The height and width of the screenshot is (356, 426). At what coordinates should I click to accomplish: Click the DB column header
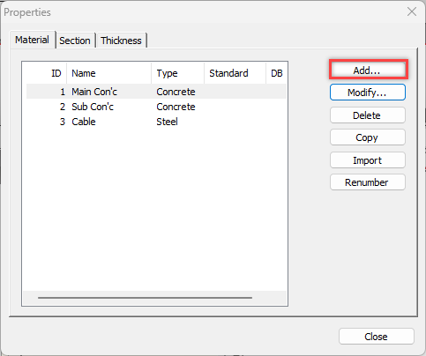pyautogui.click(x=276, y=73)
